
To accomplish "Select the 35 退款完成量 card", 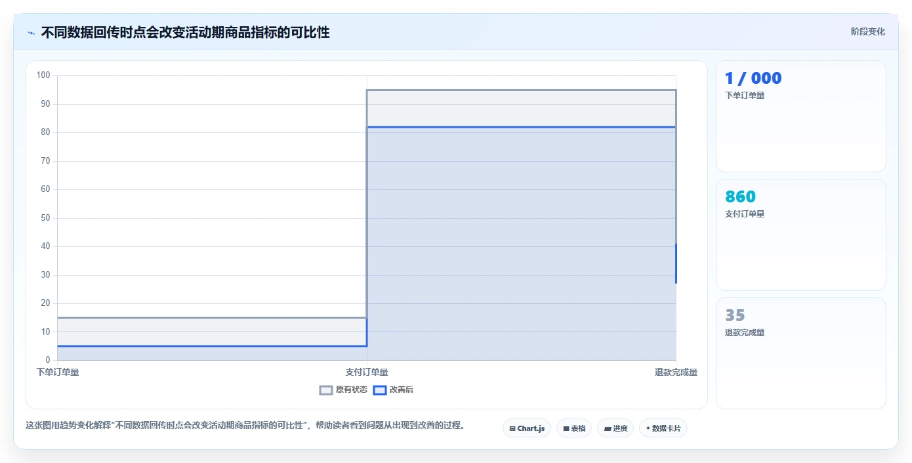I will tap(801, 354).
